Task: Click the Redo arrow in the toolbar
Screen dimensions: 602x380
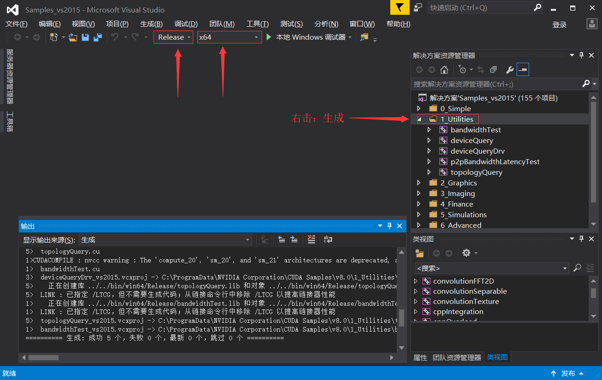Action: (135, 37)
